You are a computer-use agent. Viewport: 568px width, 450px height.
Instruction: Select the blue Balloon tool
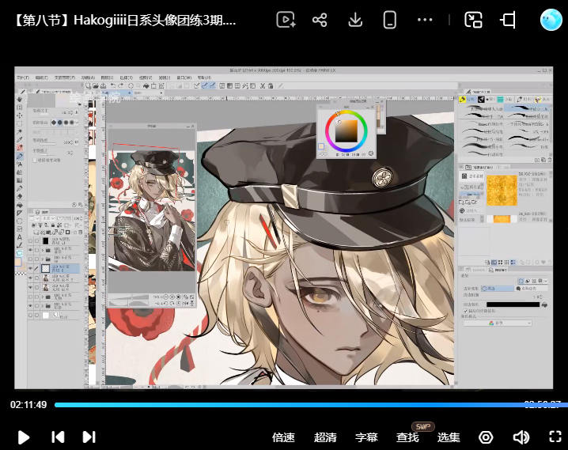click(x=20, y=253)
